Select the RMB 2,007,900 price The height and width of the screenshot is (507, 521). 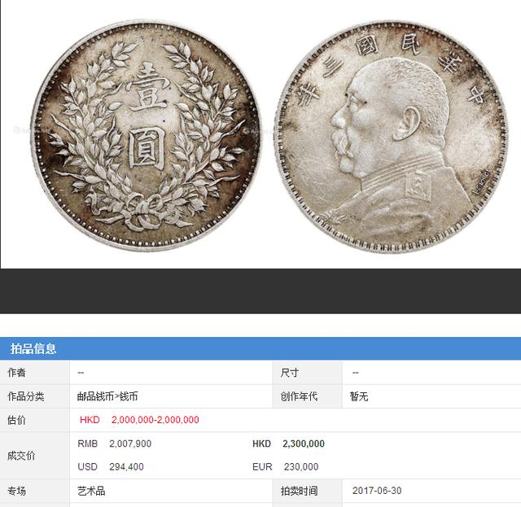point(114,444)
